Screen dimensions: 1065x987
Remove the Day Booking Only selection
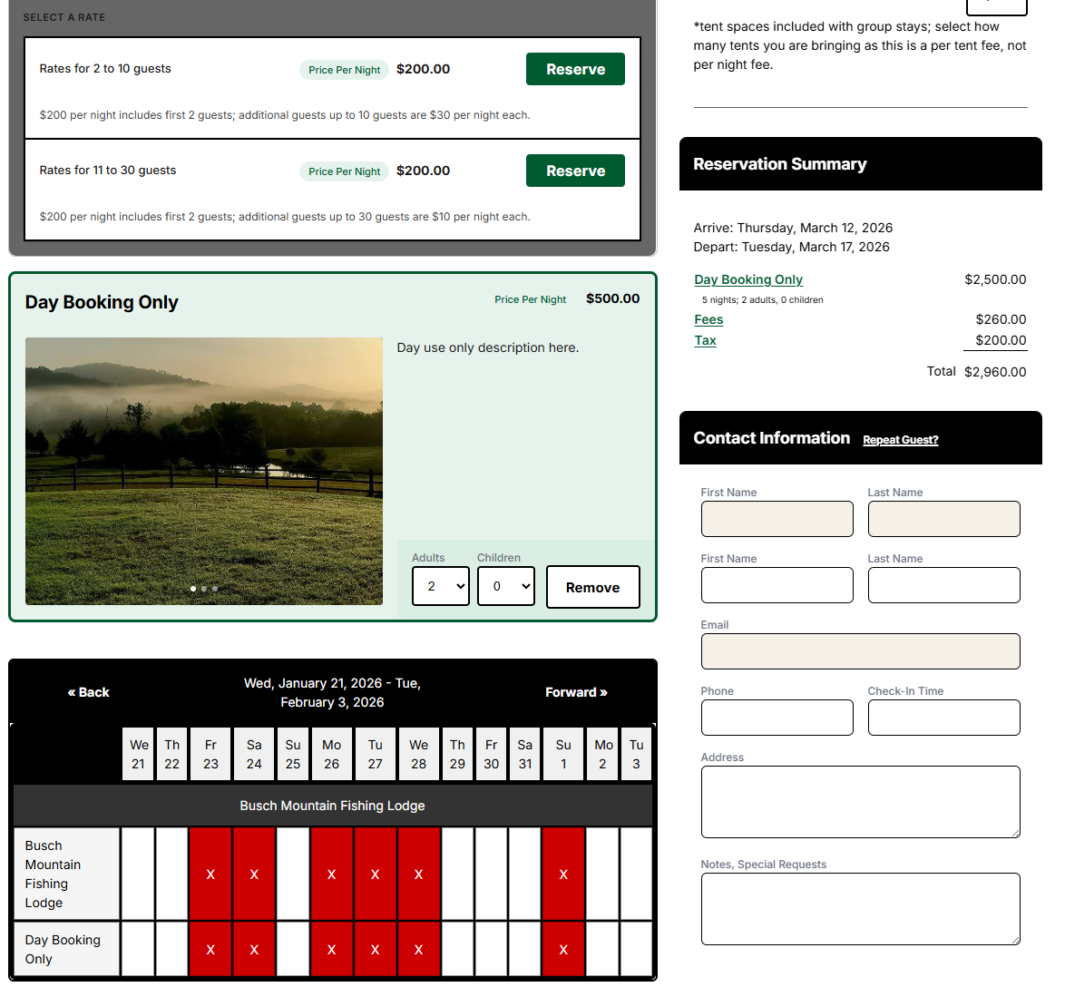point(592,587)
